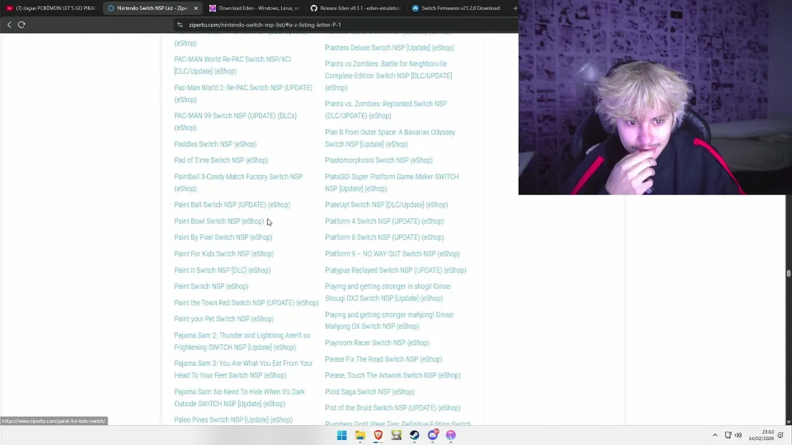
Task: Open Platform 8 Switch NSP link
Action: [x=384, y=237]
